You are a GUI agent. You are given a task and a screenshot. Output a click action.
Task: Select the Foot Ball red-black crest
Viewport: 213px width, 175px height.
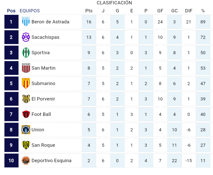coord(26,114)
